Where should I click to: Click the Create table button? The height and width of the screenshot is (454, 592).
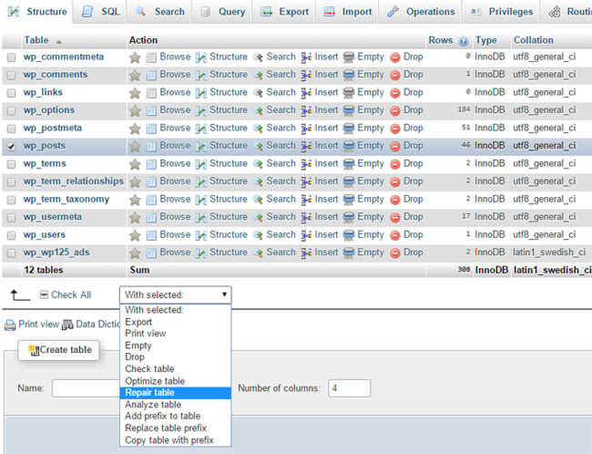pyautogui.click(x=59, y=350)
